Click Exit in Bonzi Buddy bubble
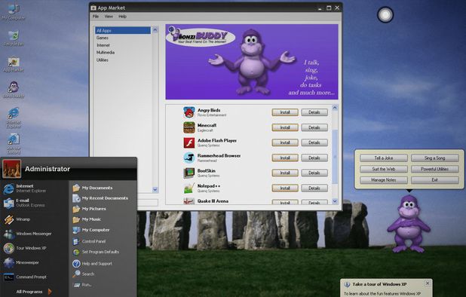Viewport: 466px width, 297px height. [435, 180]
